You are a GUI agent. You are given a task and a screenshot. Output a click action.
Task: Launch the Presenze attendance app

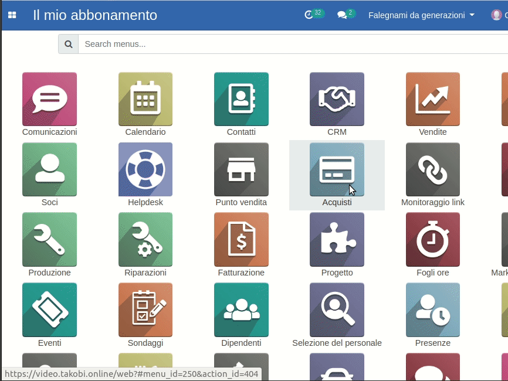click(433, 310)
